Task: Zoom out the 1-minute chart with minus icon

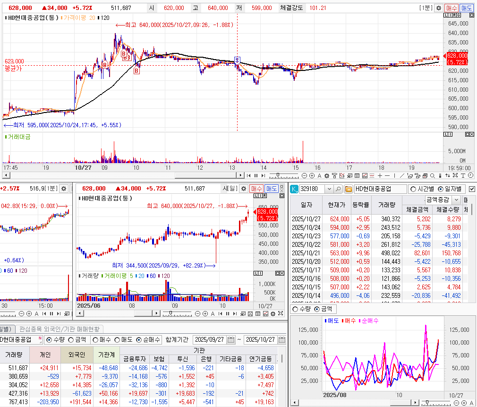Action: coord(304,176)
